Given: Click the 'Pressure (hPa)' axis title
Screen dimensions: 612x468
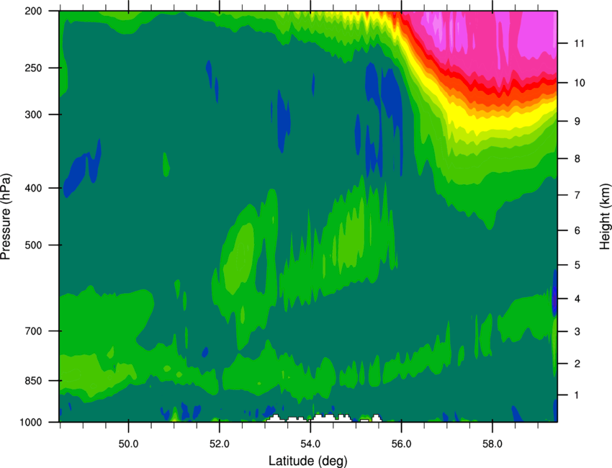Looking at the screenshot, I should tap(6, 217).
